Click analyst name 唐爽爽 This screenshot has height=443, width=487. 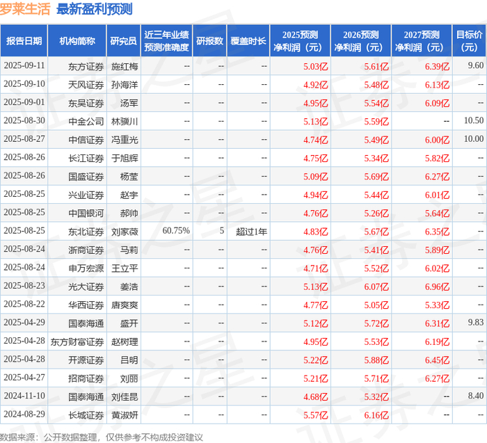[x=125, y=305]
